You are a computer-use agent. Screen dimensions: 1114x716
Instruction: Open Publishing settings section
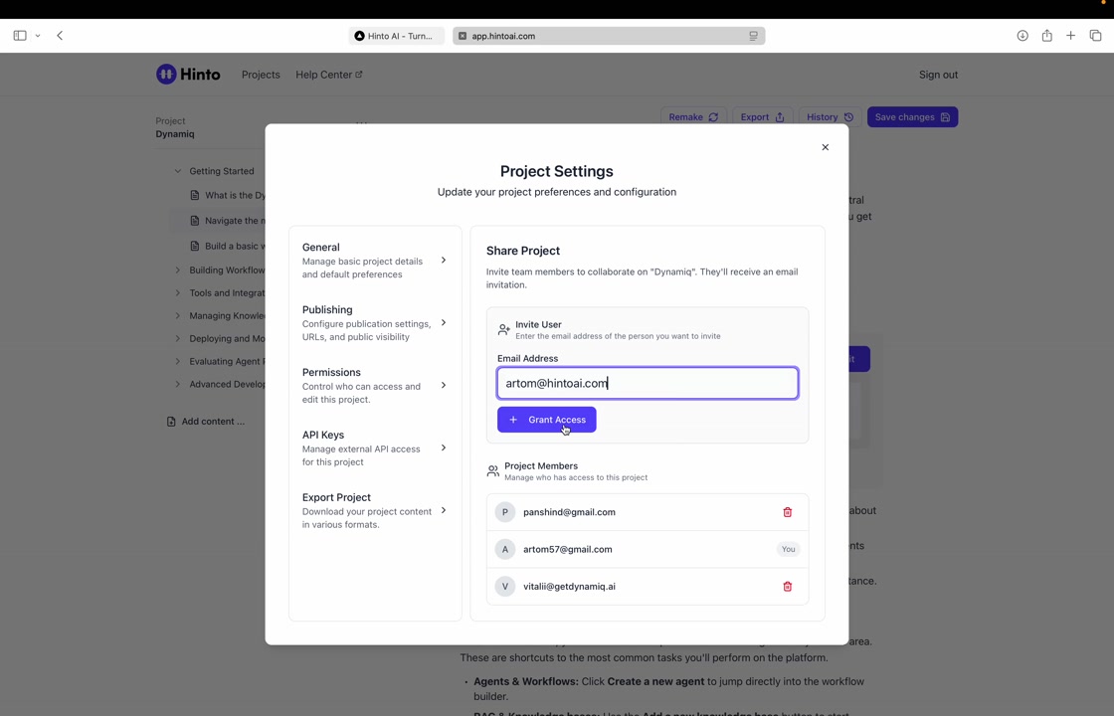click(x=374, y=323)
